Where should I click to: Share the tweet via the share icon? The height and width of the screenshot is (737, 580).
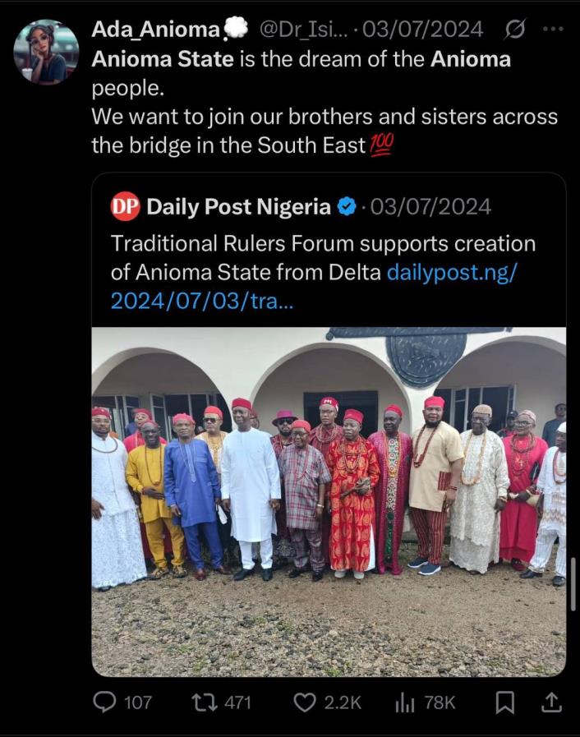click(x=552, y=702)
